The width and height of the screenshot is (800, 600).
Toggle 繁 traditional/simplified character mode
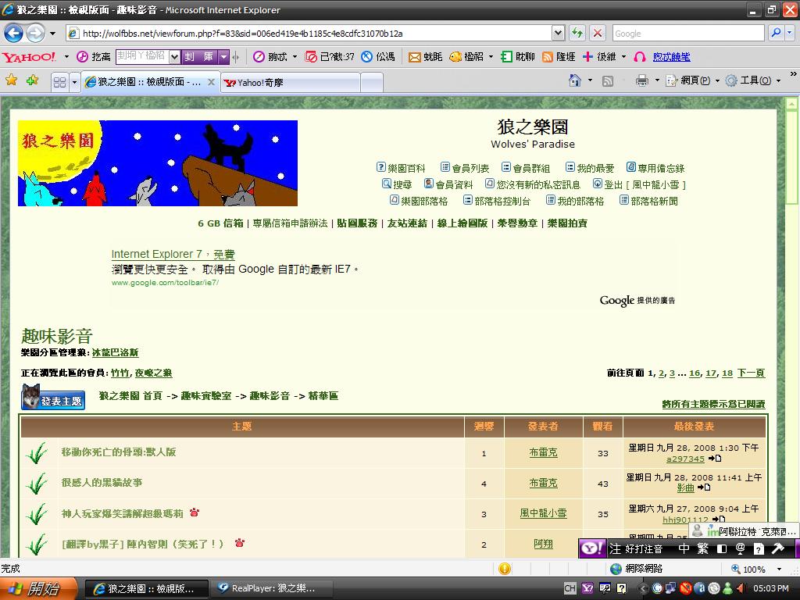702,548
